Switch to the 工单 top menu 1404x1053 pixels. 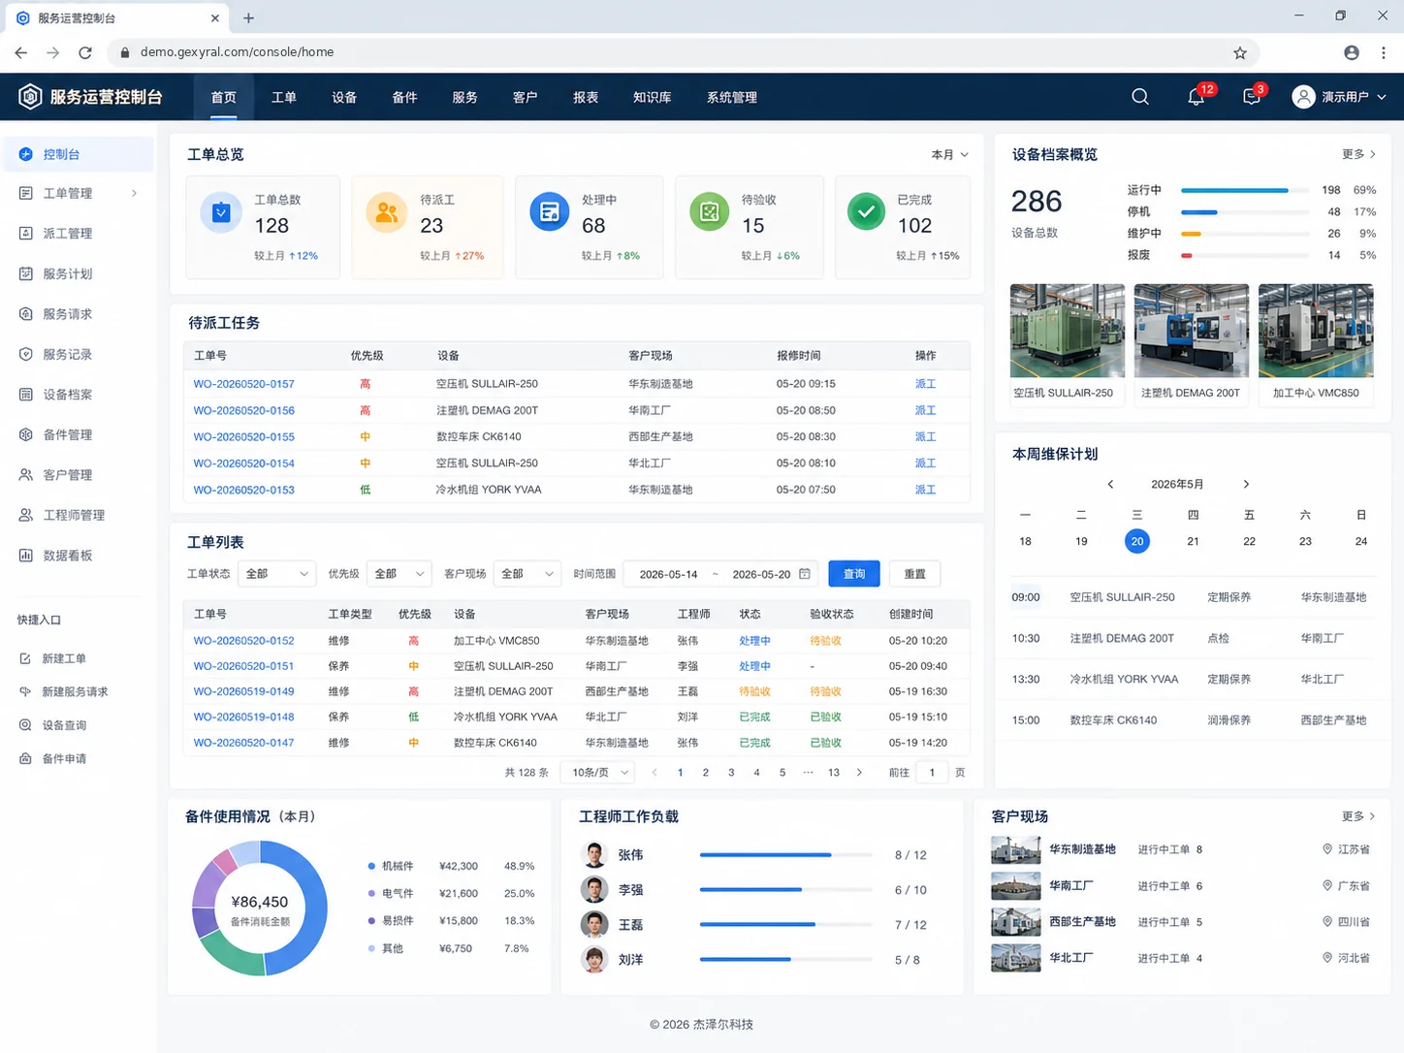tap(284, 97)
